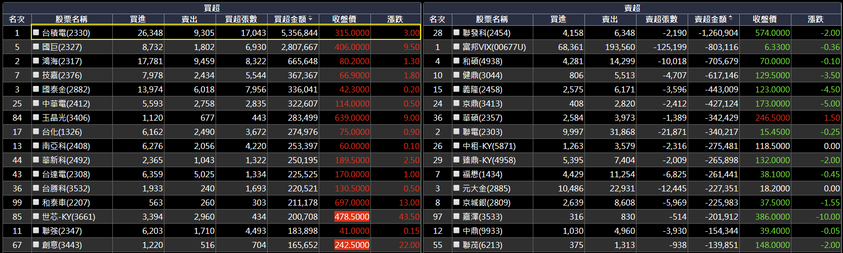
Task: Select the checkbox for 技嘉(2376)
Action: 36,75
